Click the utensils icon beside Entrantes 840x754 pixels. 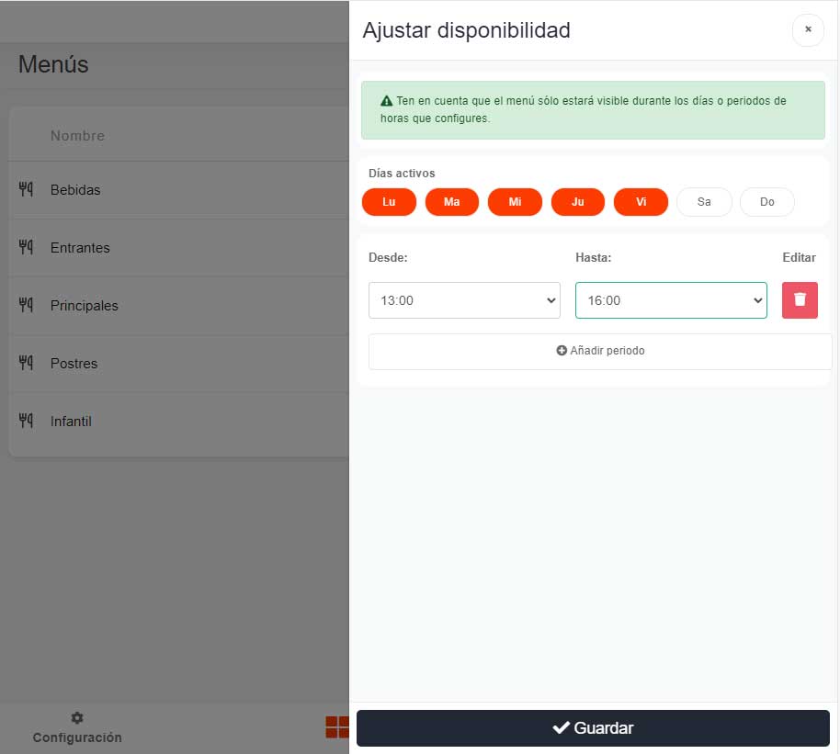pyautogui.click(x=26, y=247)
